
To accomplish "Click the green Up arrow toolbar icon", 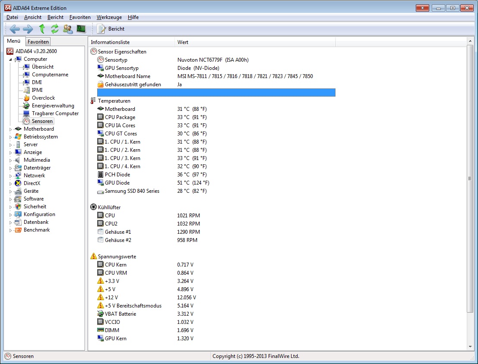I will pyautogui.click(x=42, y=29).
